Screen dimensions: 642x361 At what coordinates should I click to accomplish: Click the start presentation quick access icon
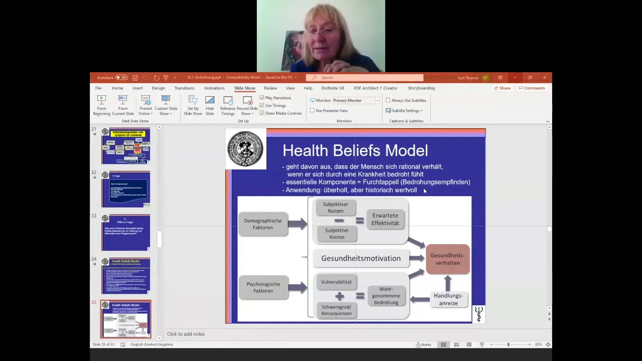pos(166,78)
